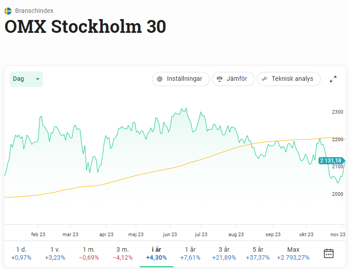Open the Dag interval dropdown
Image resolution: width=350 pixels, height=269 pixels.
pos(26,79)
